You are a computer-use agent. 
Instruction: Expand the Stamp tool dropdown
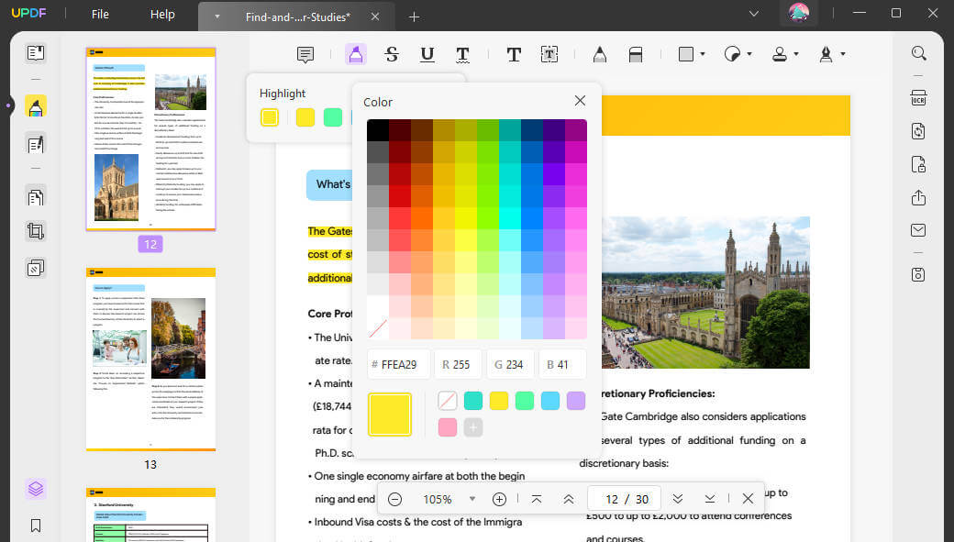tap(794, 54)
